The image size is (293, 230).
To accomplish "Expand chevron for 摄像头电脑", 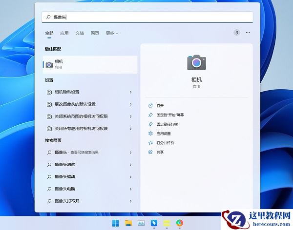I will (x=130, y=189).
